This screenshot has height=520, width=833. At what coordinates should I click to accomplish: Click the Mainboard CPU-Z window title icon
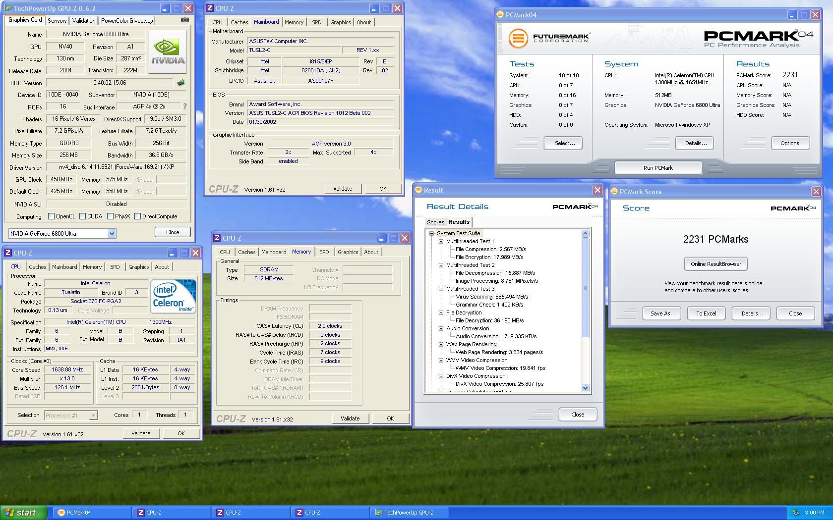[210, 8]
